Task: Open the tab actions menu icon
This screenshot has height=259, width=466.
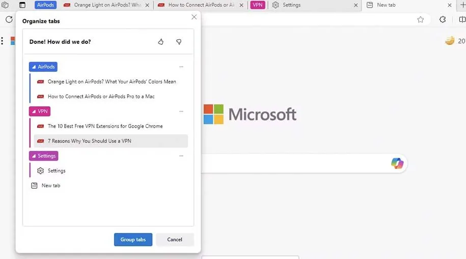Action: point(22,5)
